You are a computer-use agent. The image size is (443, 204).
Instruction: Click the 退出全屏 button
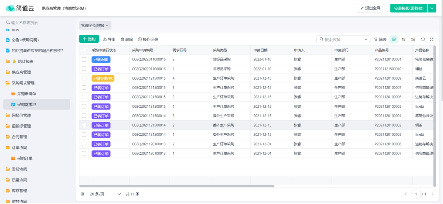pyautogui.click(x=370, y=8)
